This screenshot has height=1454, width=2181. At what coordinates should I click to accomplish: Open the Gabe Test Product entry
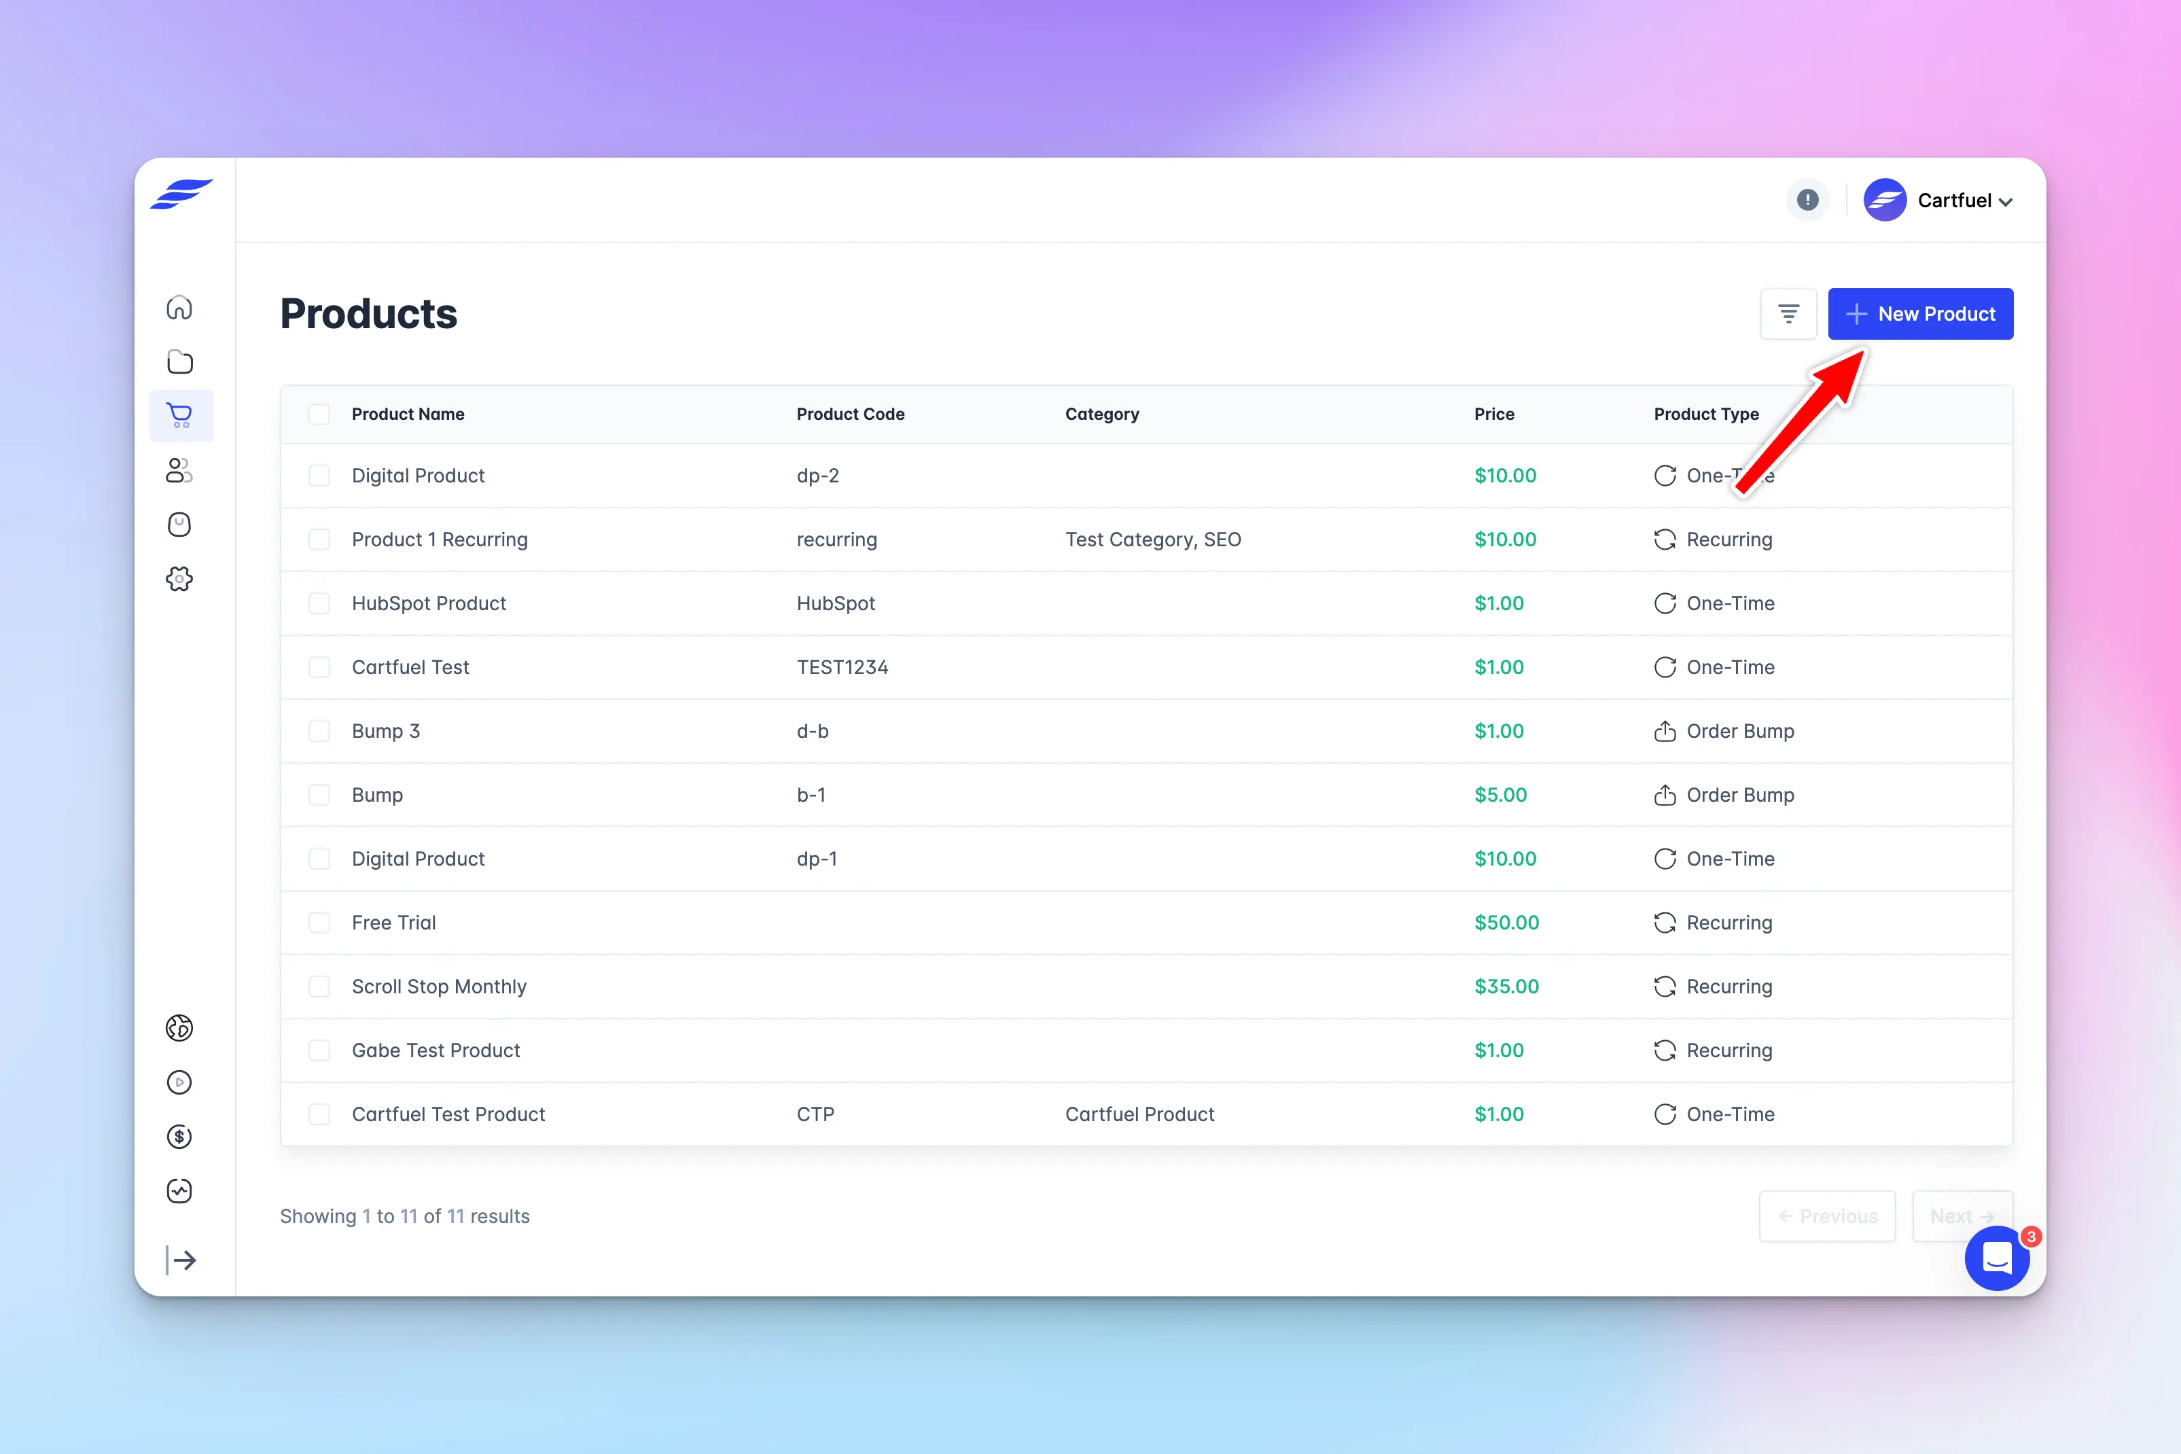tap(436, 1050)
